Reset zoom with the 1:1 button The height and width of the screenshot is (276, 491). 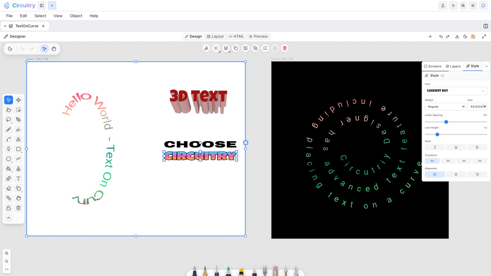[x=7, y=270]
